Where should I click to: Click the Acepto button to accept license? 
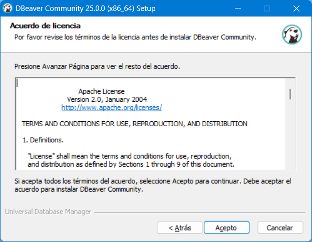226,228
